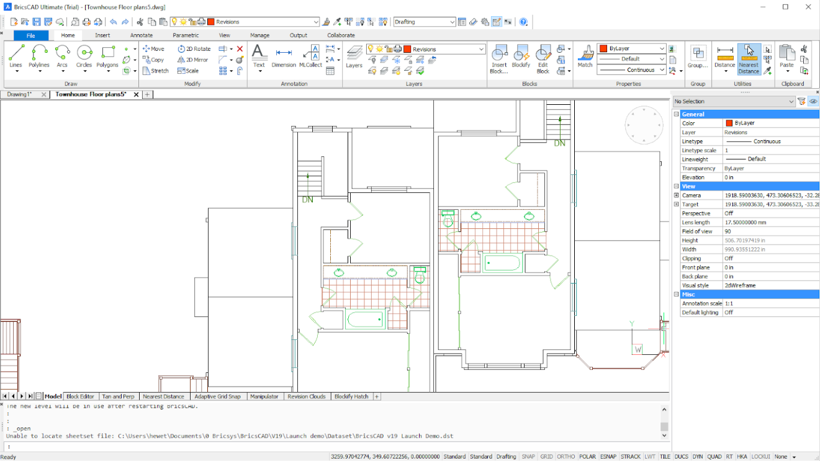The image size is (820, 461).
Task: Open the Group tool
Action: [698, 56]
